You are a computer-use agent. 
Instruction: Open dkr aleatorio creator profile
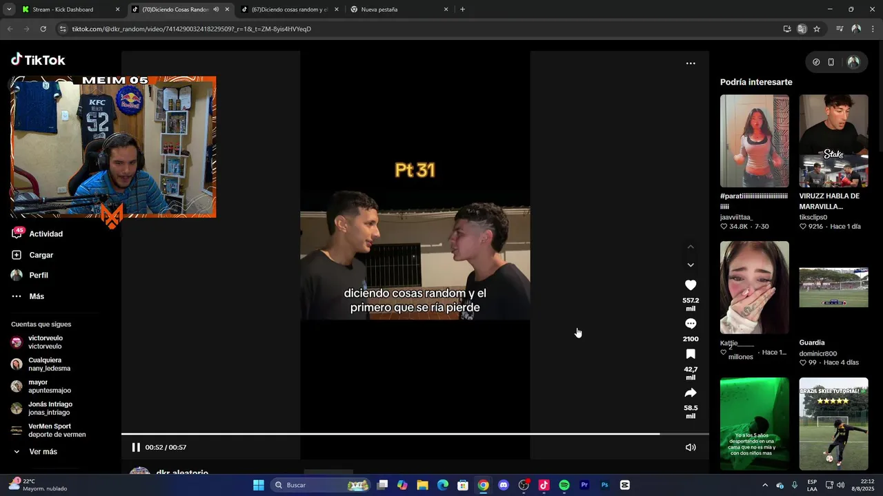coord(182,474)
